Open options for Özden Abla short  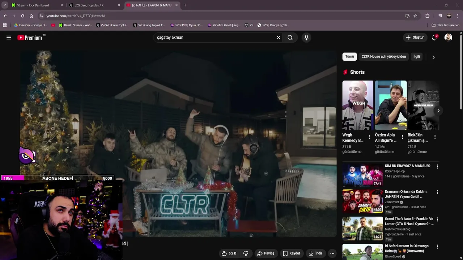402,137
